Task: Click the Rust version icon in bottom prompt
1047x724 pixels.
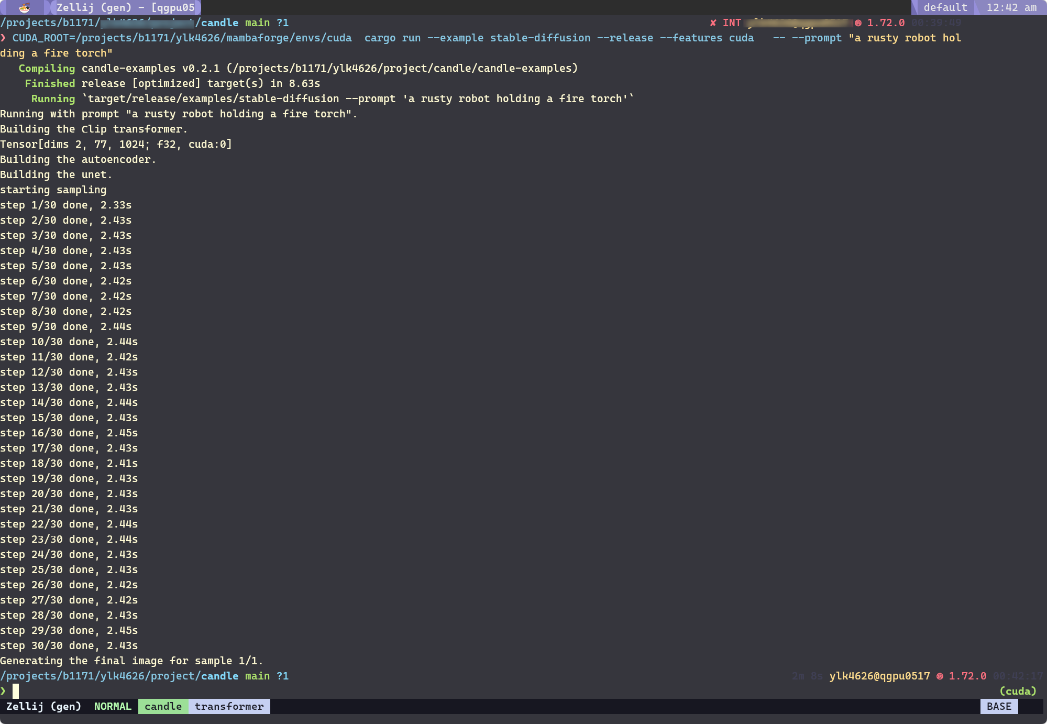Action: pyautogui.click(x=940, y=676)
